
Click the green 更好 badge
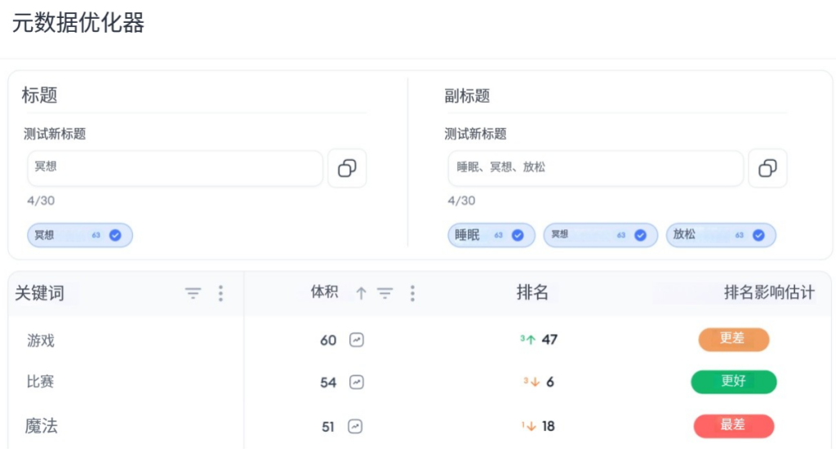click(733, 381)
